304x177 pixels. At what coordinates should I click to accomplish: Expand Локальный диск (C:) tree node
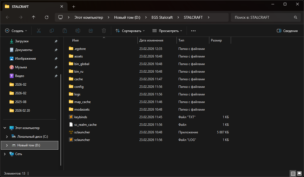coord(7,137)
